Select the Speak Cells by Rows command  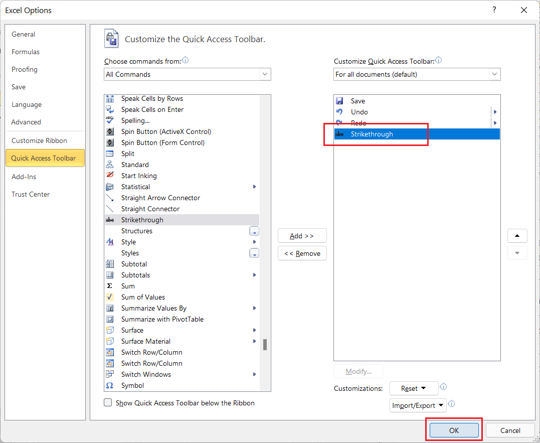(x=151, y=98)
